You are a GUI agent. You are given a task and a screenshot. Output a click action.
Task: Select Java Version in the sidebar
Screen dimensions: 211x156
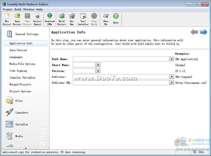point(18,50)
